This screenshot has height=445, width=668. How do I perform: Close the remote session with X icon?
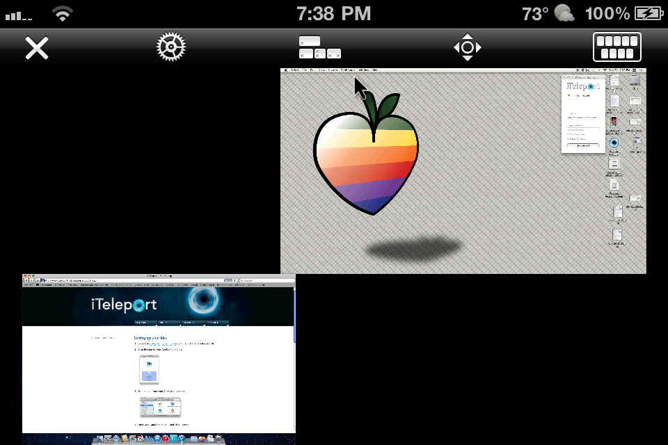(37, 48)
